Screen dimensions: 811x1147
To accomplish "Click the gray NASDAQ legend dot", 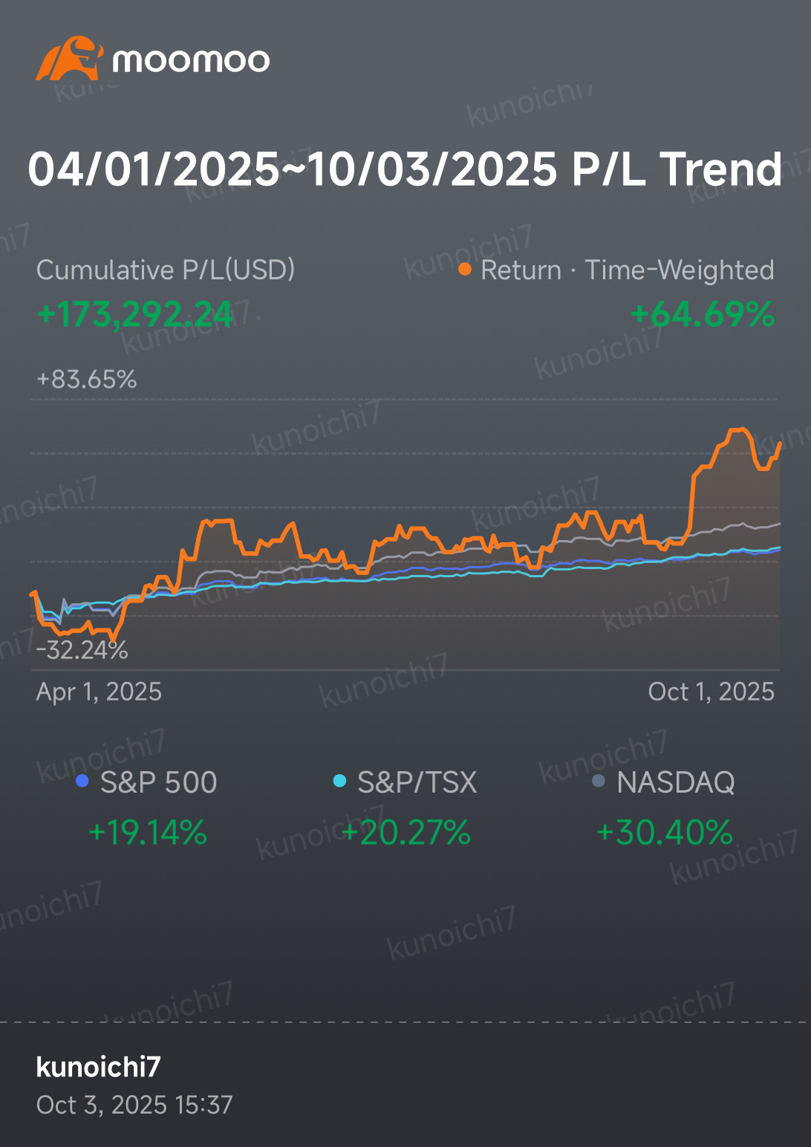I will coord(599,781).
